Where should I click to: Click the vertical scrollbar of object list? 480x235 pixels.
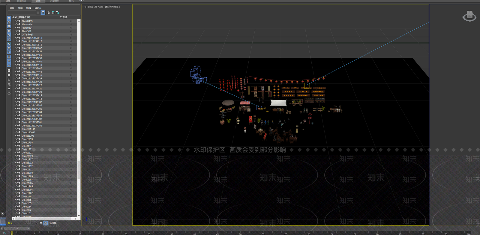[x=79, y=170]
